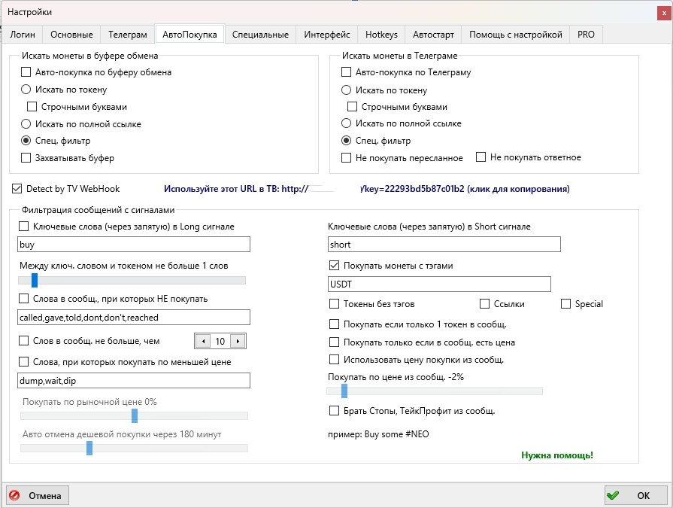Click the green checkmark OK button
Image resolution: width=673 pixels, height=508 pixels.
[x=635, y=495]
